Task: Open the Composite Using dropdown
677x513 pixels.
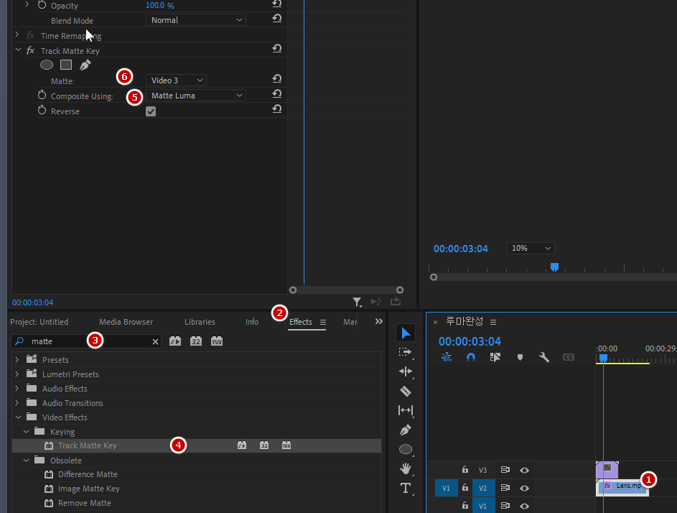Action: click(x=196, y=96)
